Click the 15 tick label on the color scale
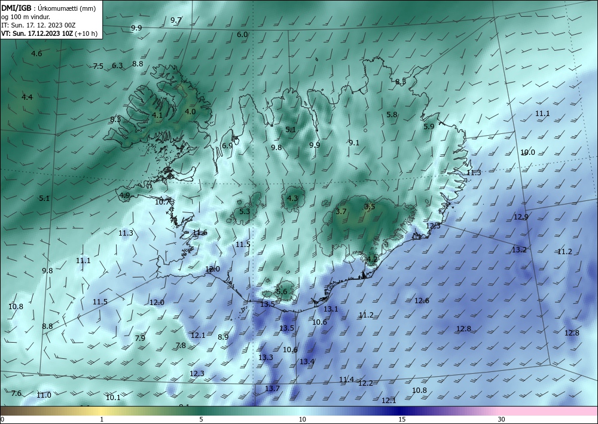This screenshot has height=424, width=598. (x=402, y=419)
